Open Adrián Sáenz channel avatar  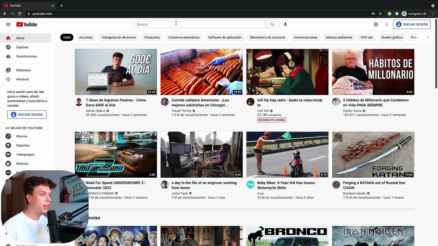pos(79,102)
